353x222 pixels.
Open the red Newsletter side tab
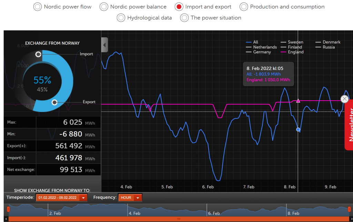[349, 125]
